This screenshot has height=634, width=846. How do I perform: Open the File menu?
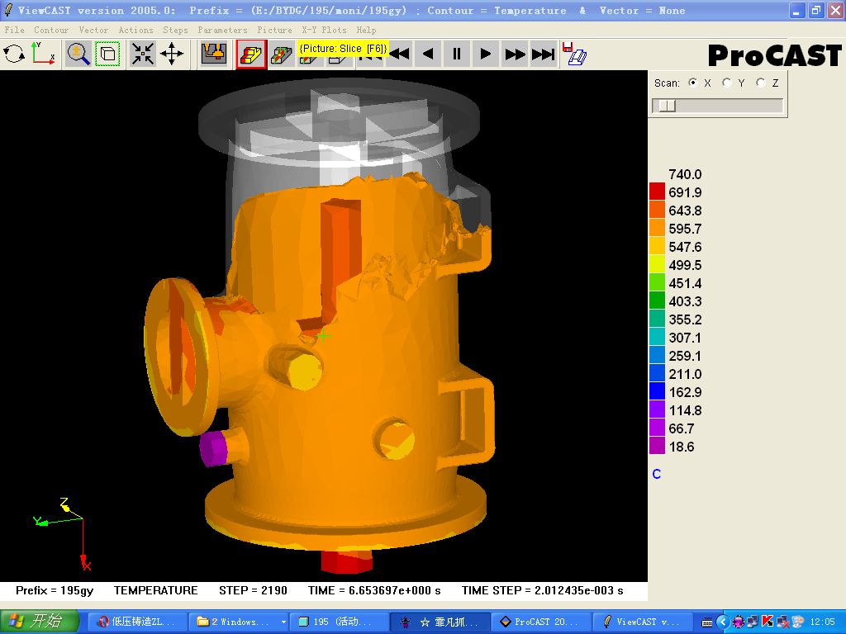point(15,31)
